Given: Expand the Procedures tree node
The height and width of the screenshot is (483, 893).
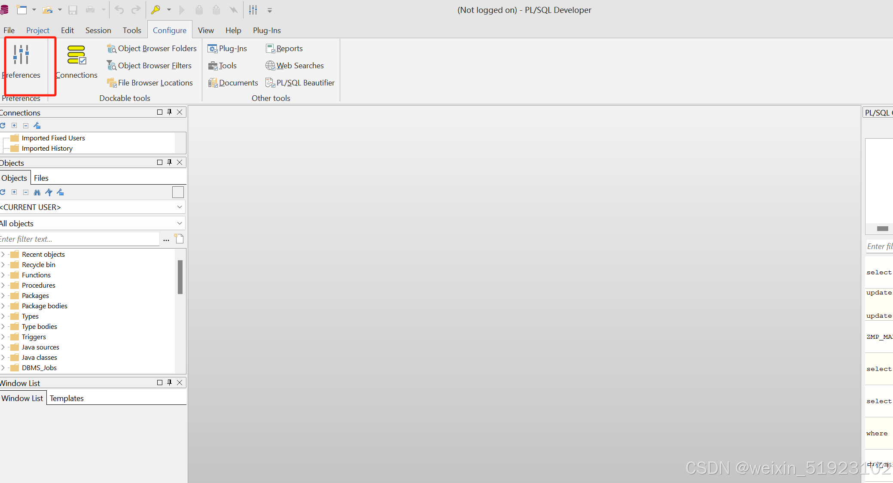Looking at the screenshot, I should 3,285.
